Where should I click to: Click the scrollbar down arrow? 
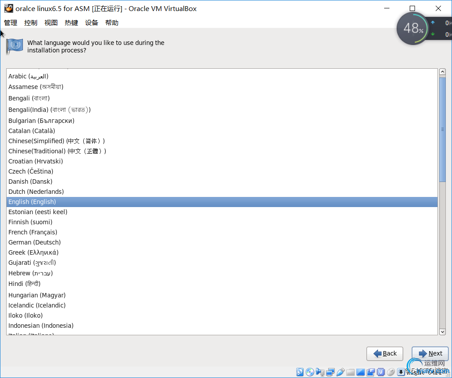(442, 332)
